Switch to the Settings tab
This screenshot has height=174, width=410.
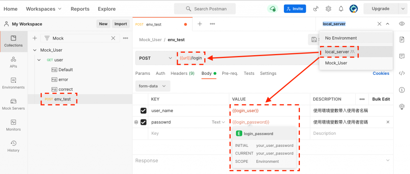[x=268, y=74]
